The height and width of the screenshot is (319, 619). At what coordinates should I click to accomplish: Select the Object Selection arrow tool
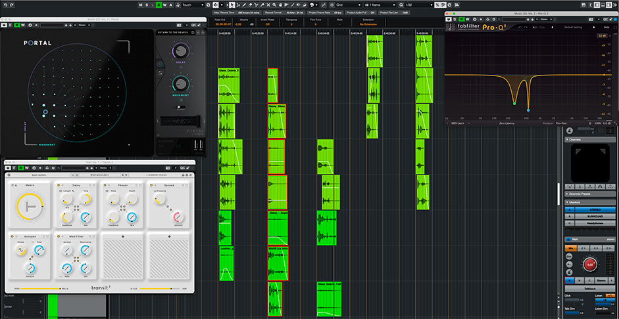[x=232, y=5]
